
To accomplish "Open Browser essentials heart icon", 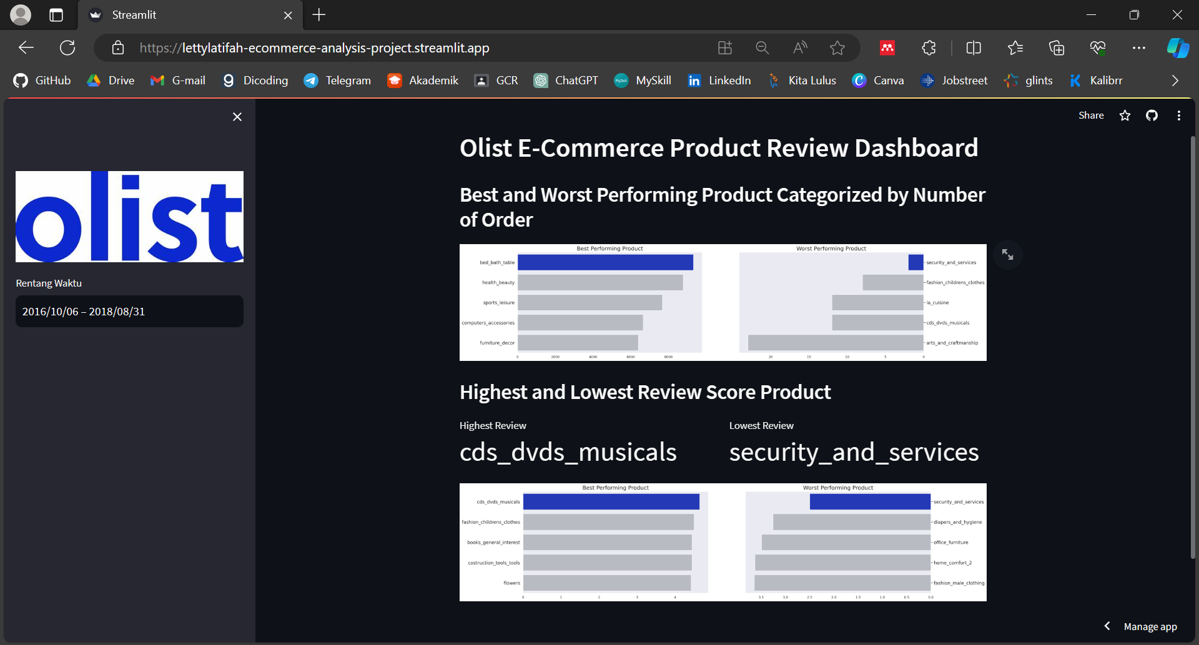I will [1098, 47].
